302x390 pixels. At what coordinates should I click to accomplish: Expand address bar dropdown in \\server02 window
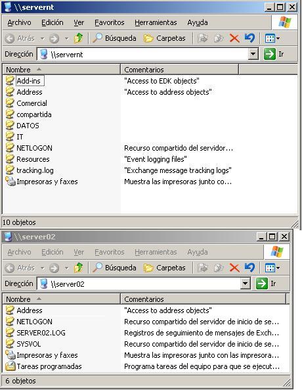click(x=245, y=283)
